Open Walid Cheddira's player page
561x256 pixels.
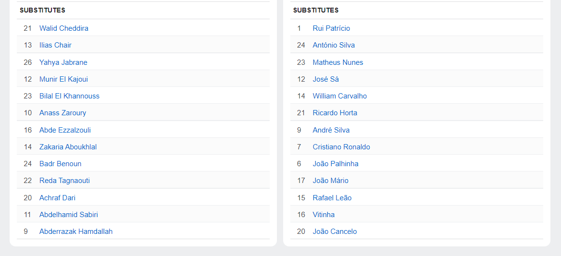point(63,28)
